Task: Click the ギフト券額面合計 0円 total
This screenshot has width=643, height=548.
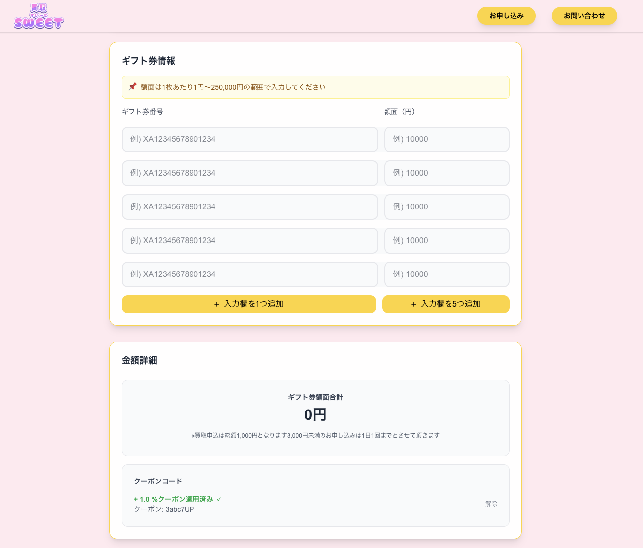Action: [315, 414]
